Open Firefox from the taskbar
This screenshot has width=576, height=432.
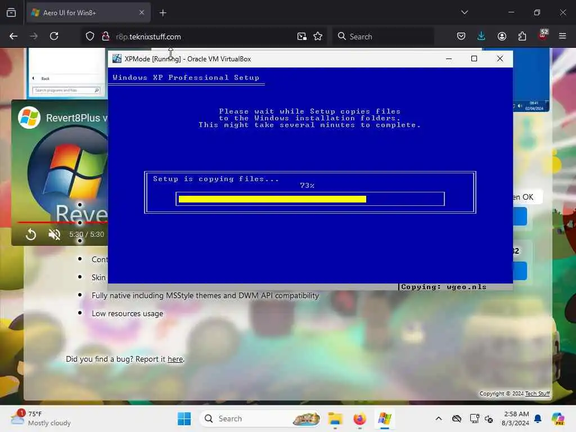[x=359, y=418]
